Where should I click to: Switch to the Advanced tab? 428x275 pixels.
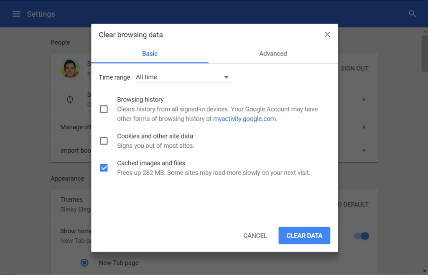point(273,53)
